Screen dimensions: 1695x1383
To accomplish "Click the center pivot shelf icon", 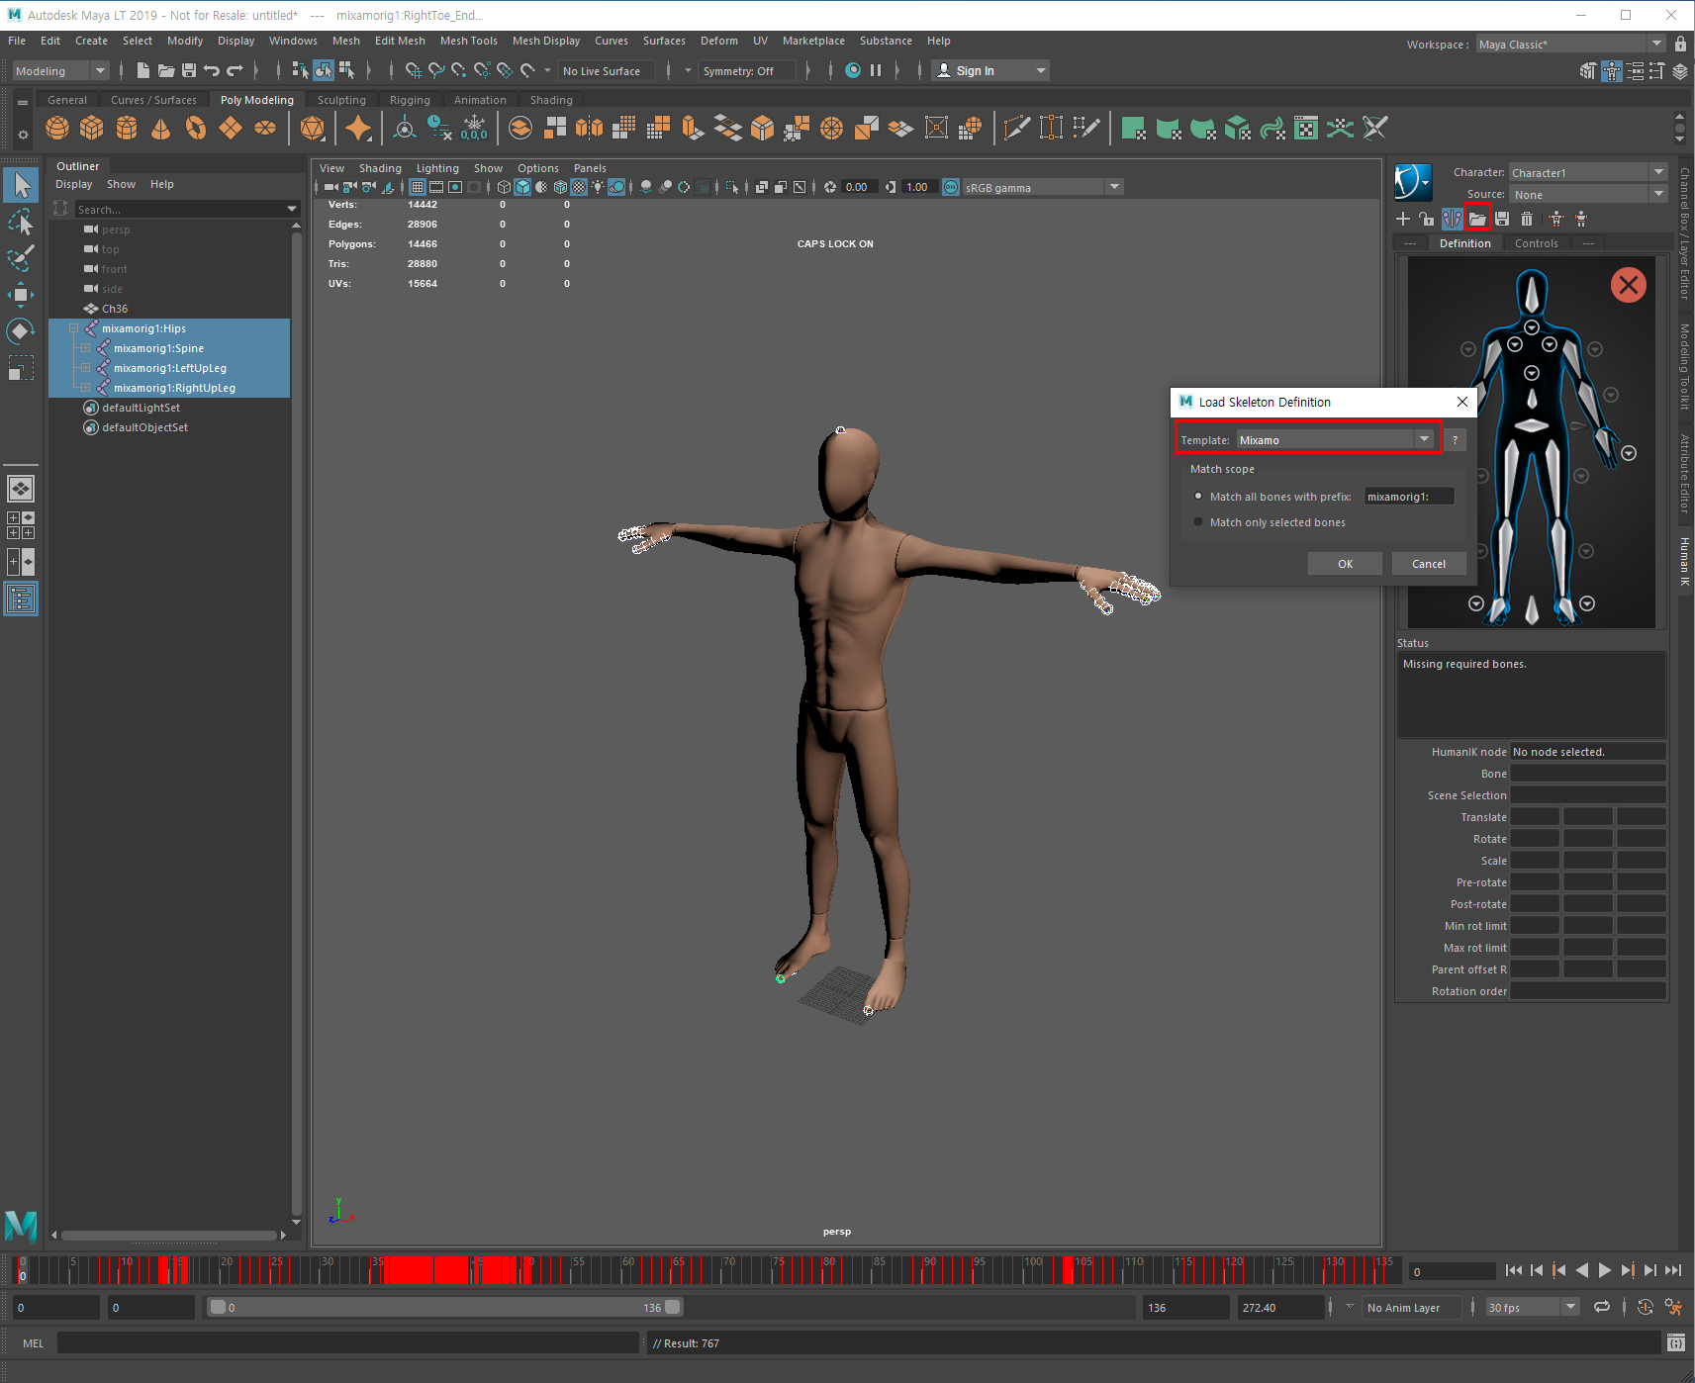I will click(x=405, y=128).
